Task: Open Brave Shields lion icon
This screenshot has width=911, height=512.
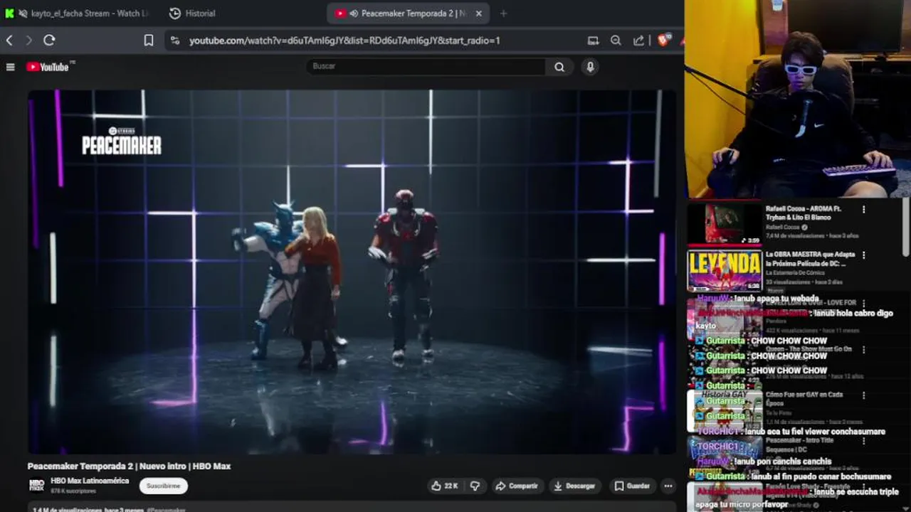Action: (663, 41)
